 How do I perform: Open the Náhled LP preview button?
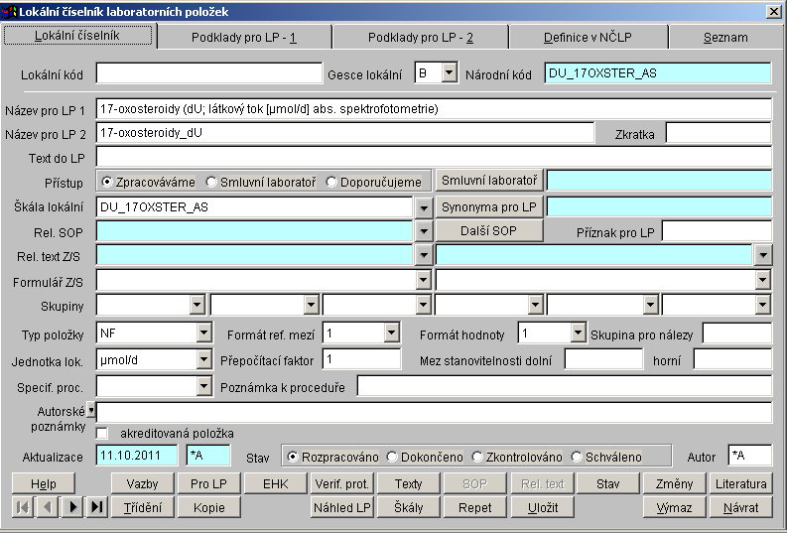click(x=341, y=507)
